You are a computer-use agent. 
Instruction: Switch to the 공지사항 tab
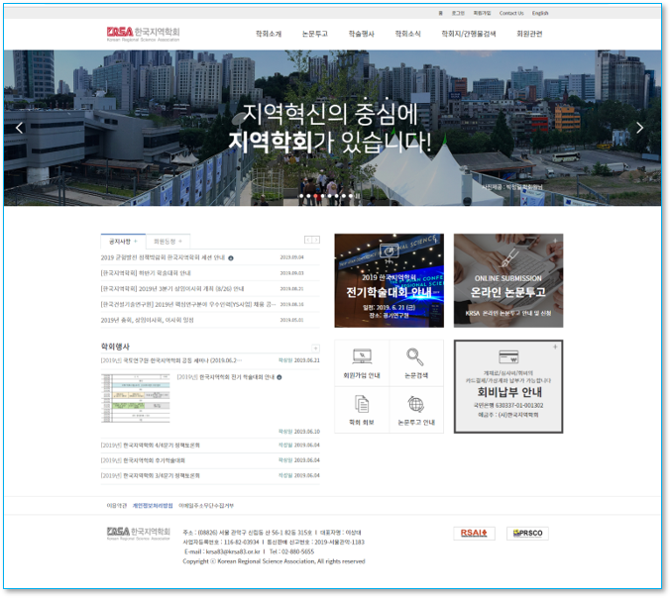point(123,242)
